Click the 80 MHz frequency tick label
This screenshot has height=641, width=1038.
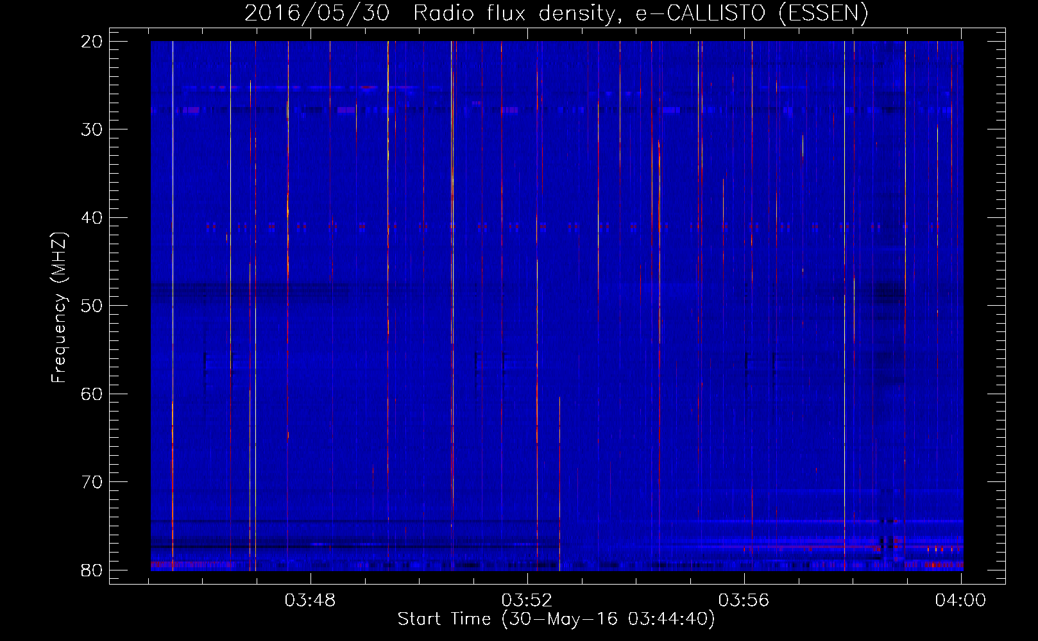click(92, 570)
